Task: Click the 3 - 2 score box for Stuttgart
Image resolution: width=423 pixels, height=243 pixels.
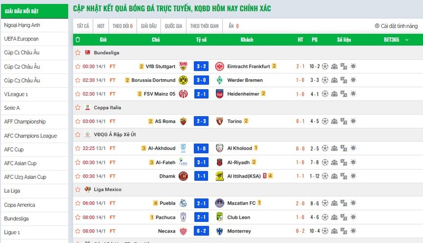Action: click(201, 67)
